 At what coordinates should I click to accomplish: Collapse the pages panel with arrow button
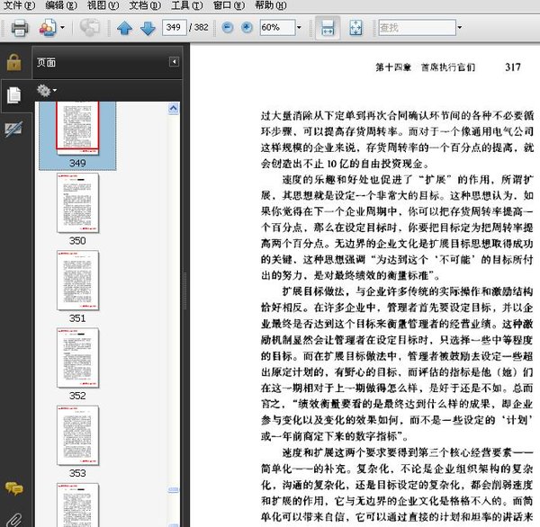pos(174,62)
